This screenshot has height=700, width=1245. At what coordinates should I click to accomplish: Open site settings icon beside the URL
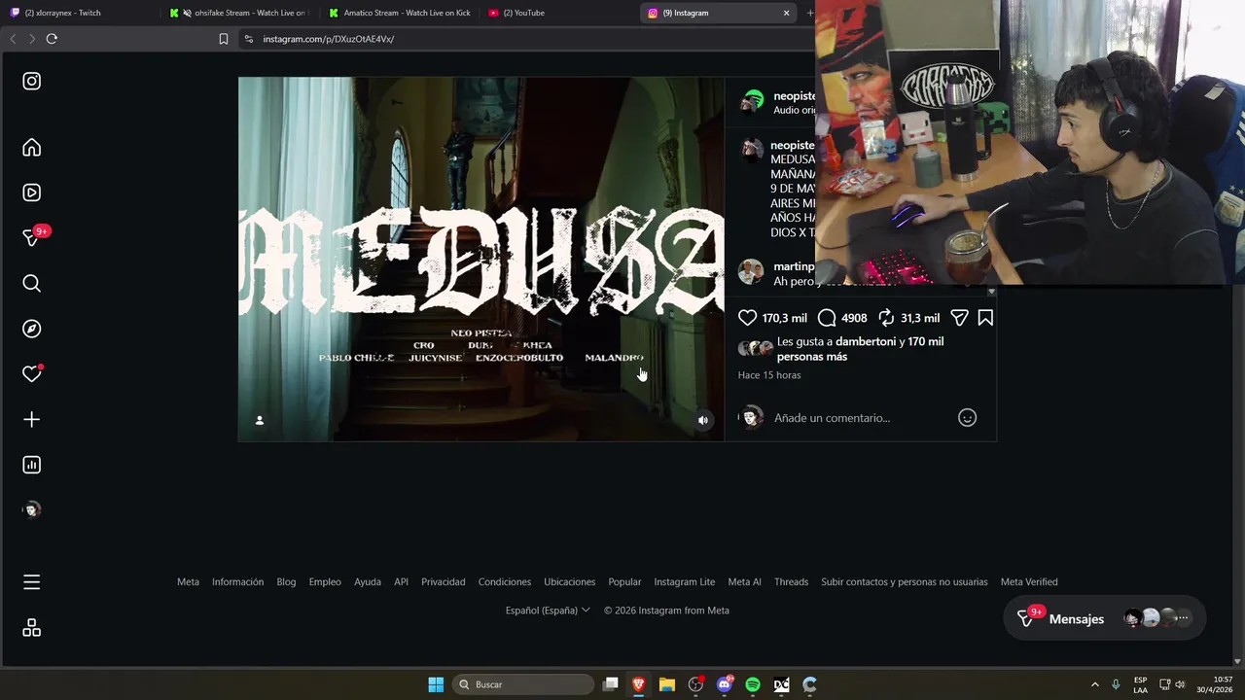(x=249, y=39)
